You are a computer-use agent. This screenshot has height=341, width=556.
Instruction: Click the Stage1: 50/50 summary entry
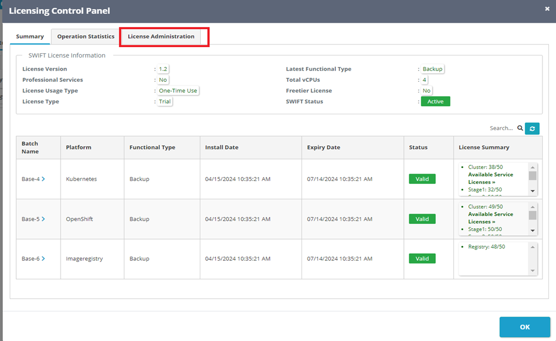pos(485,229)
